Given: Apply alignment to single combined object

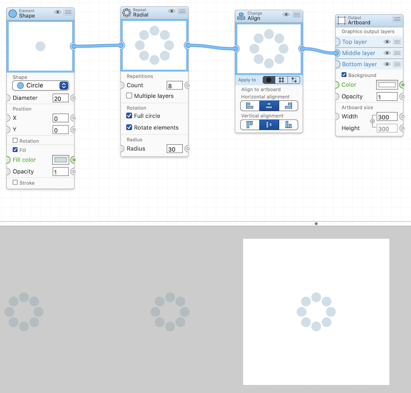Looking at the screenshot, I should click(269, 80).
